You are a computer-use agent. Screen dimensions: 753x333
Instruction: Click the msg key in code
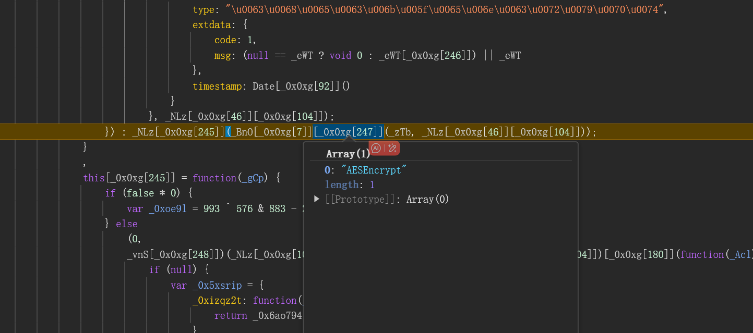(223, 55)
